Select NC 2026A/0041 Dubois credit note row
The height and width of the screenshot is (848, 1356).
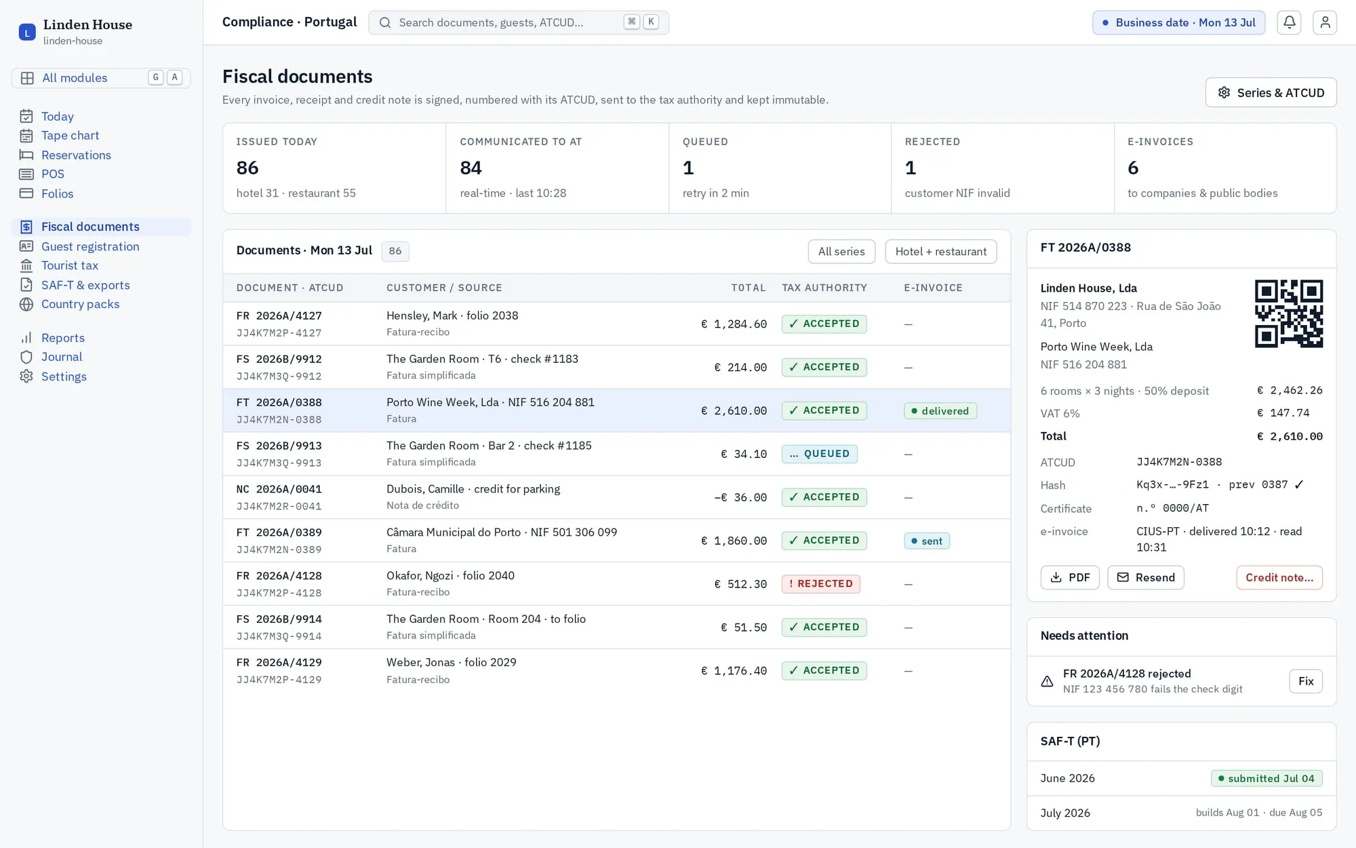616,497
